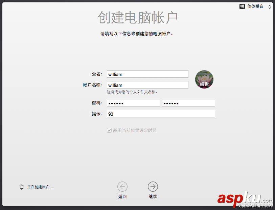Image resolution: width=275 pixels, height=210 pixels.
Task: Click the spinning progress indicator beside 正在创建帐户
Action: 21,187
